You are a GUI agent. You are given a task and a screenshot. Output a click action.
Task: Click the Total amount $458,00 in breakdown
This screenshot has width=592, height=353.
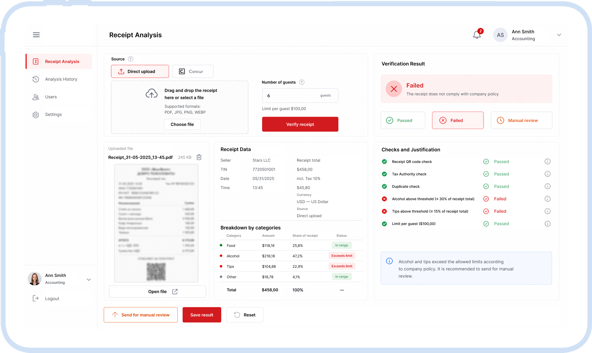270,290
